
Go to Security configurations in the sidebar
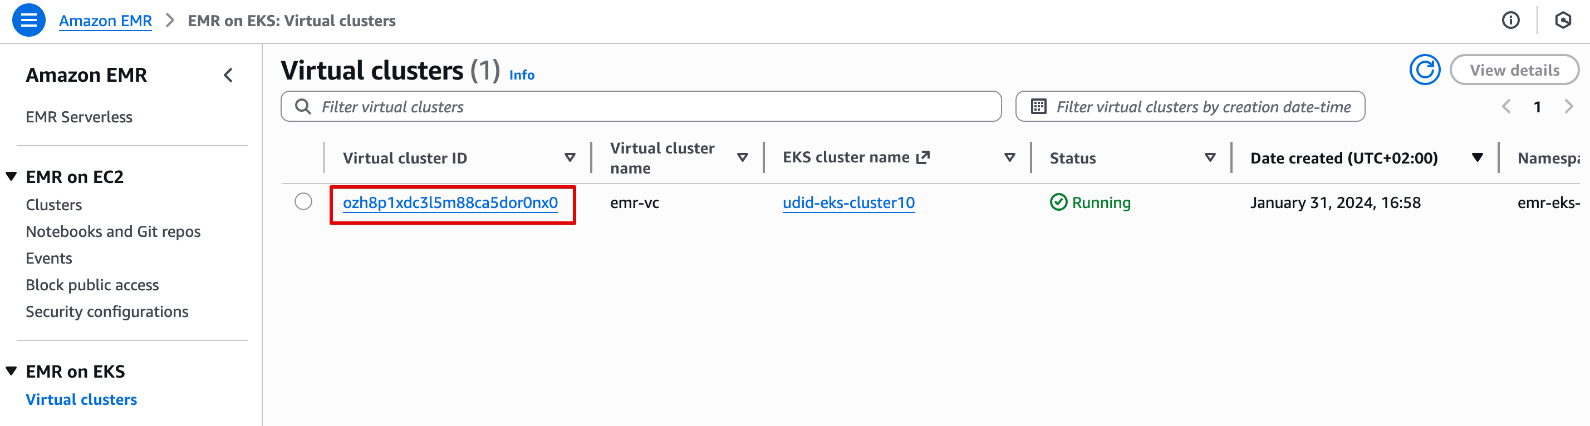pyautogui.click(x=107, y=311)
